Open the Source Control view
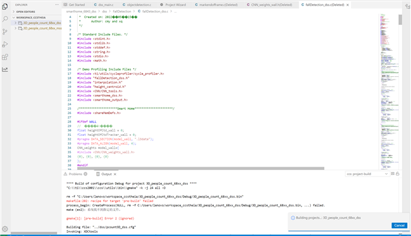Viewport: 411px width, 236px height. click(x=4, y=31)
